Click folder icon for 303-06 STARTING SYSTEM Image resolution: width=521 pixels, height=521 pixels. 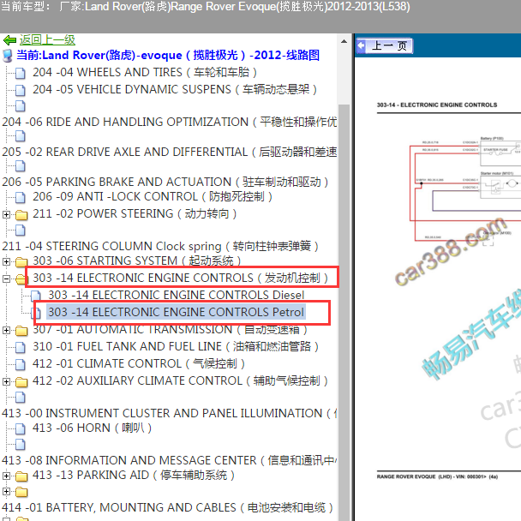click(21, 262)
